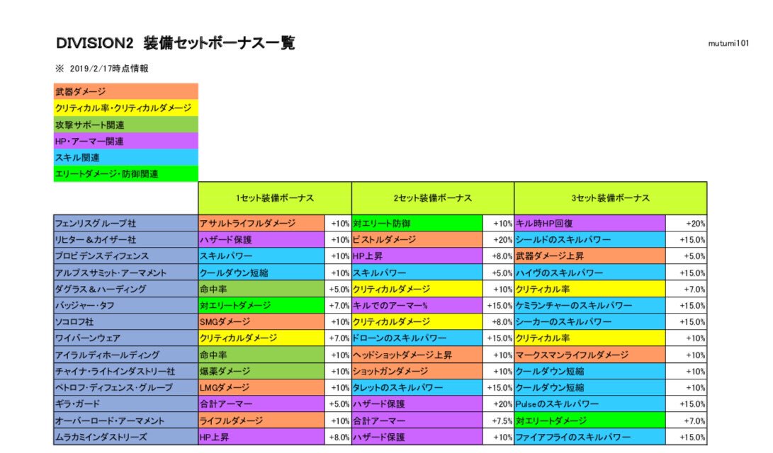This screenshot has height=453, width=773.
Task: Click the cell 'アサルトライフルダメージ'
Action: click(261, 223)
